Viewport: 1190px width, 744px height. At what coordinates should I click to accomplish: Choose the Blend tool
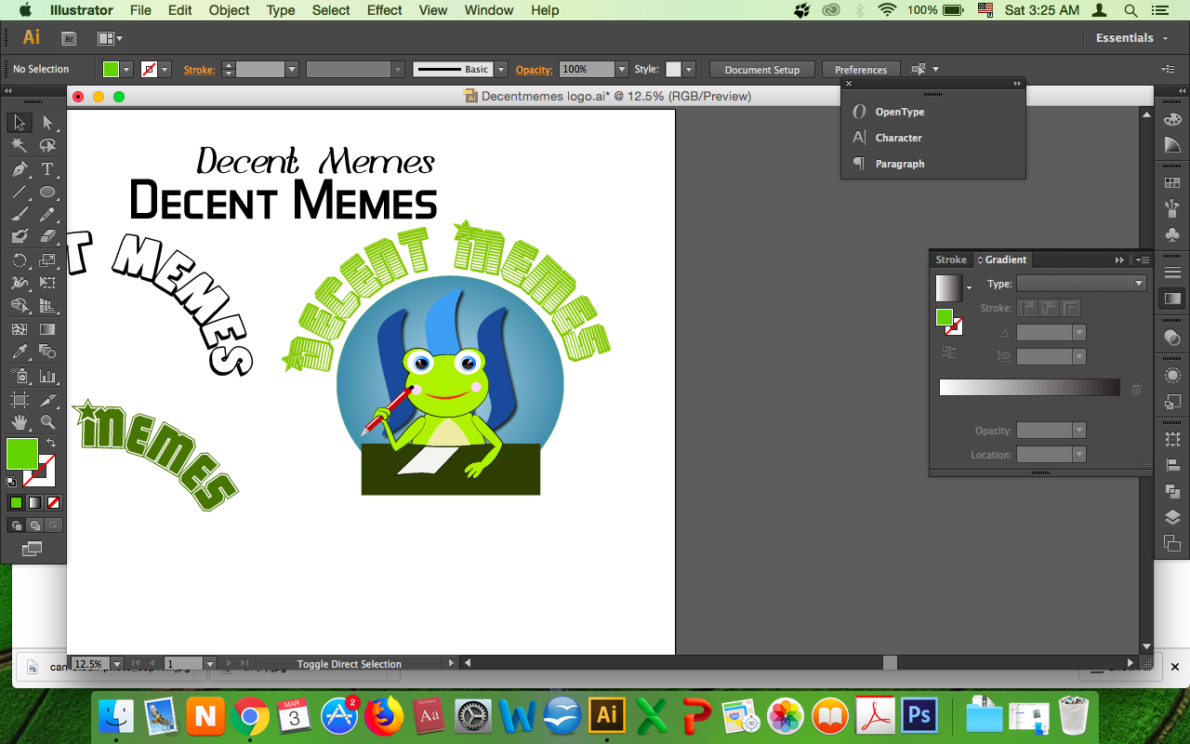coord(47,352)
